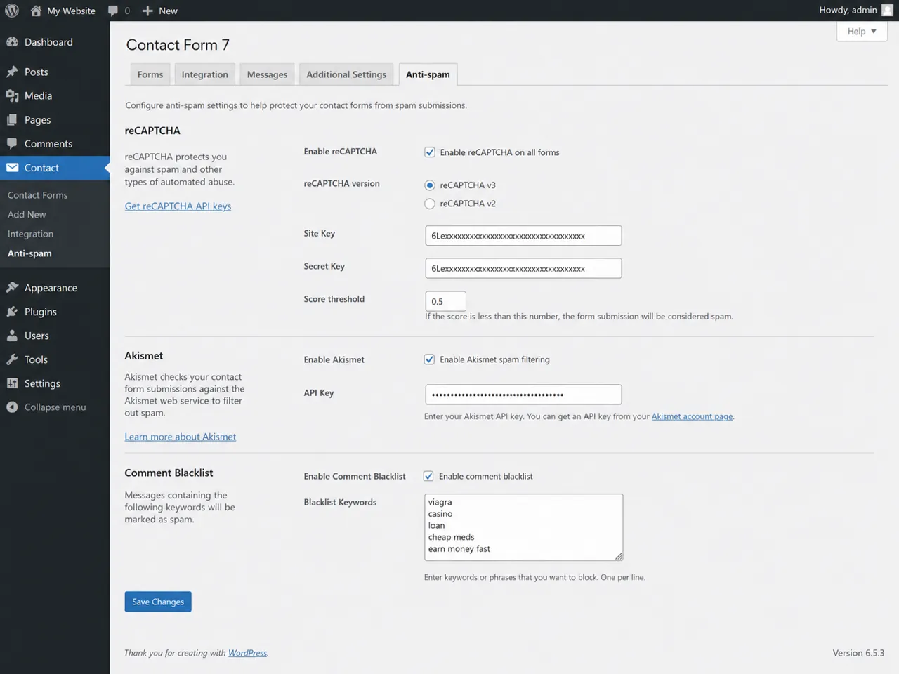Click the Media icon in sidebar
This screenshot has width=899, height=674.
[x=12, y=95]
